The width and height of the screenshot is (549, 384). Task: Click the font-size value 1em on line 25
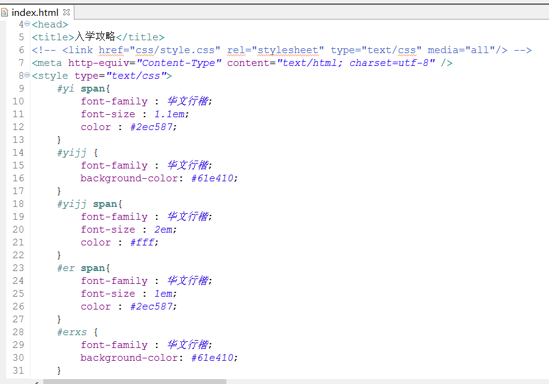(x=163, y=294)
